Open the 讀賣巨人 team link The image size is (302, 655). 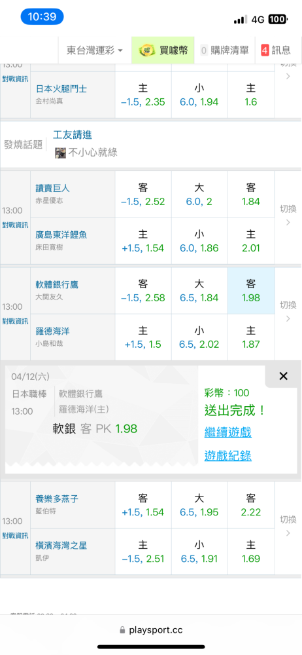point(52,189)
